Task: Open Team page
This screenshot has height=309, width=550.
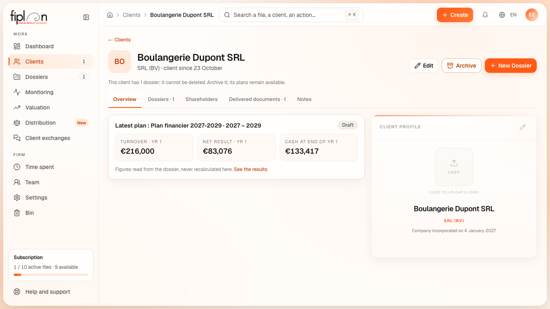Action: pos(51,182)
